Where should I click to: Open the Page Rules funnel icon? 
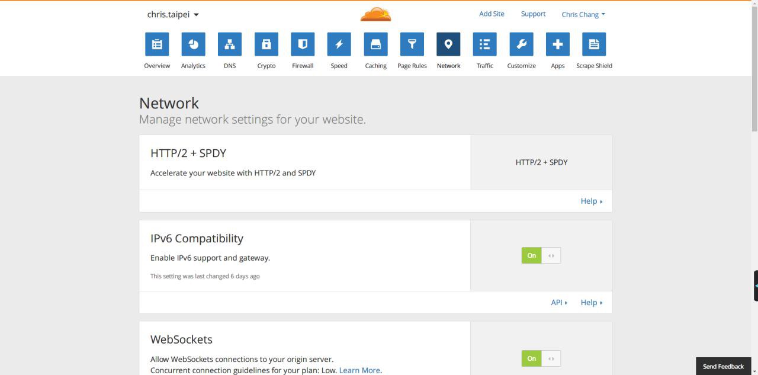[x=412, y=44]
